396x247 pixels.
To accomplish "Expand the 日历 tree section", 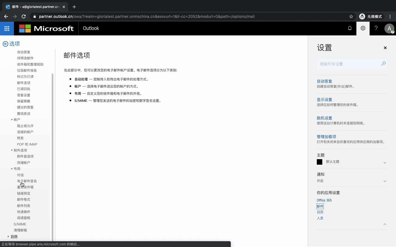I will [x=8, y=236].
